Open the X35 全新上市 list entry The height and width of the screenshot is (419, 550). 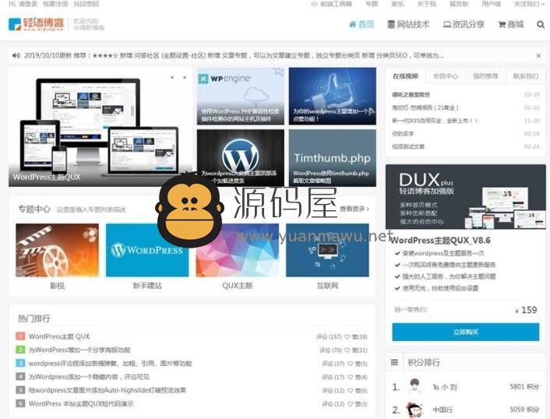click(435, 121)
